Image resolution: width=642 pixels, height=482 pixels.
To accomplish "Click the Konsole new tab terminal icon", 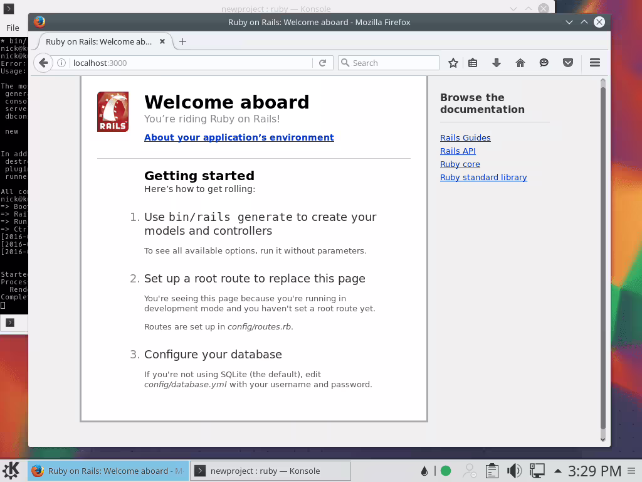I will 10,323.
